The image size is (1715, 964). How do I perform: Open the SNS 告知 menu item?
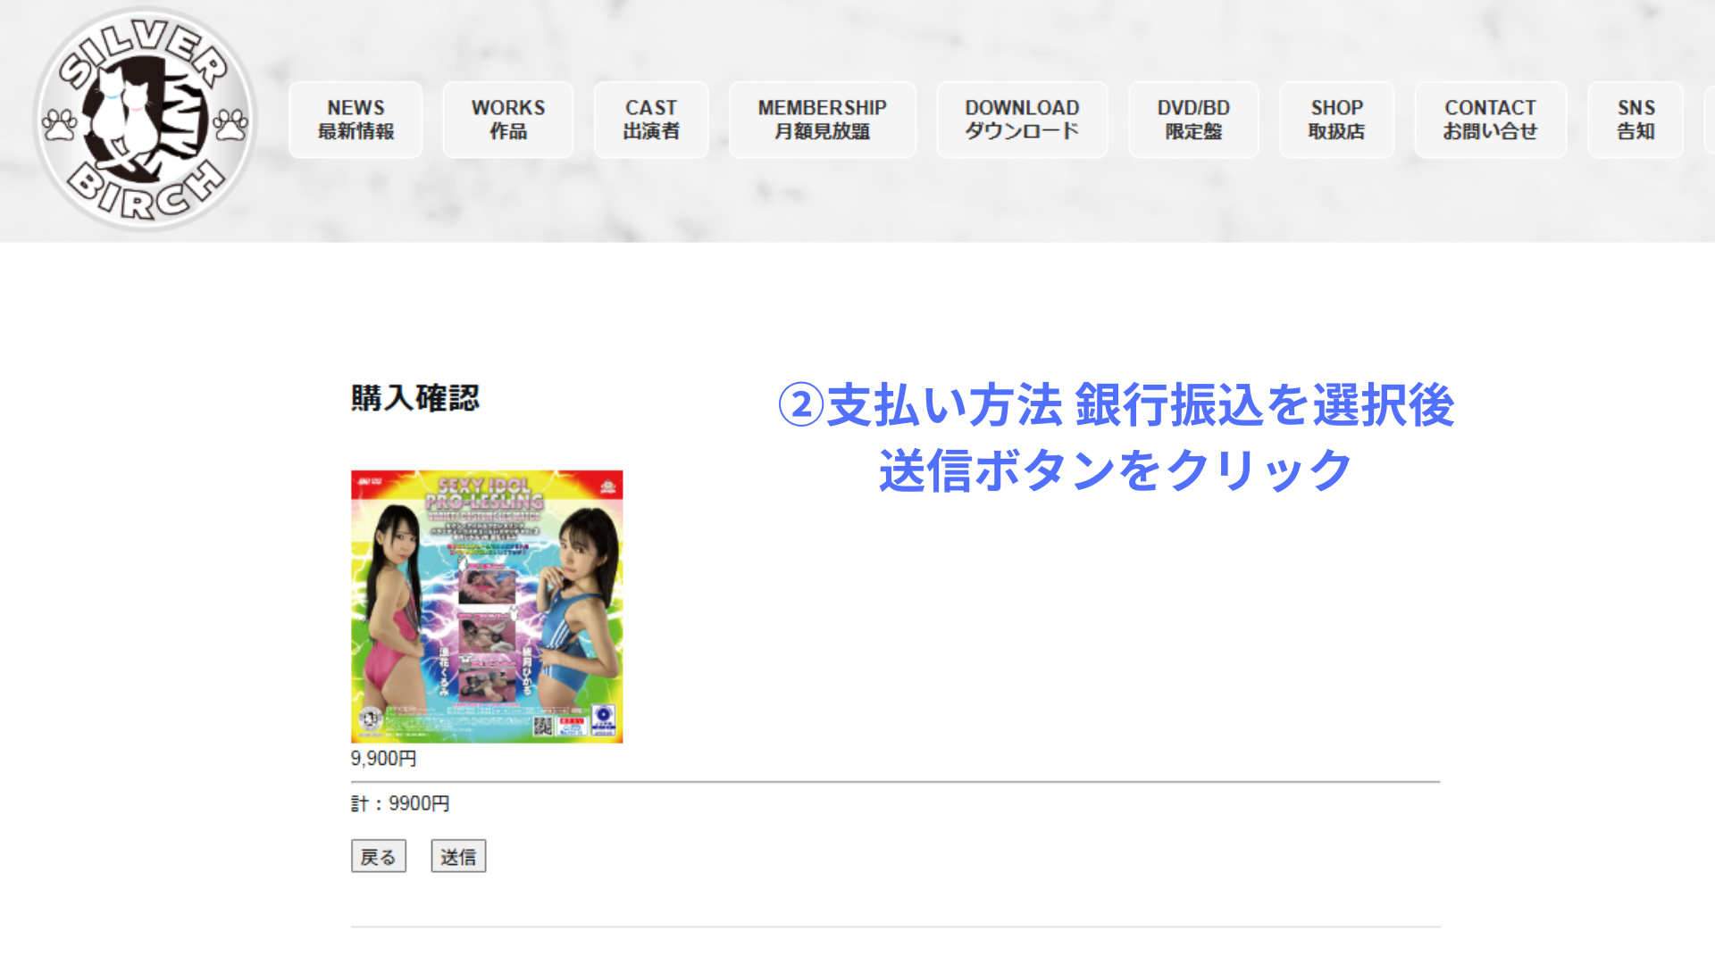pyautogui.click(x=1635, y=120)
